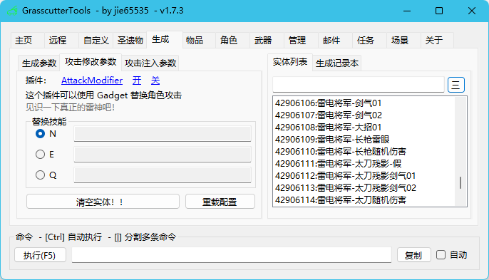Screen dimensions: 489x280
Task: Switch to the 生成记录本 tab
Action: pos(337,63)
